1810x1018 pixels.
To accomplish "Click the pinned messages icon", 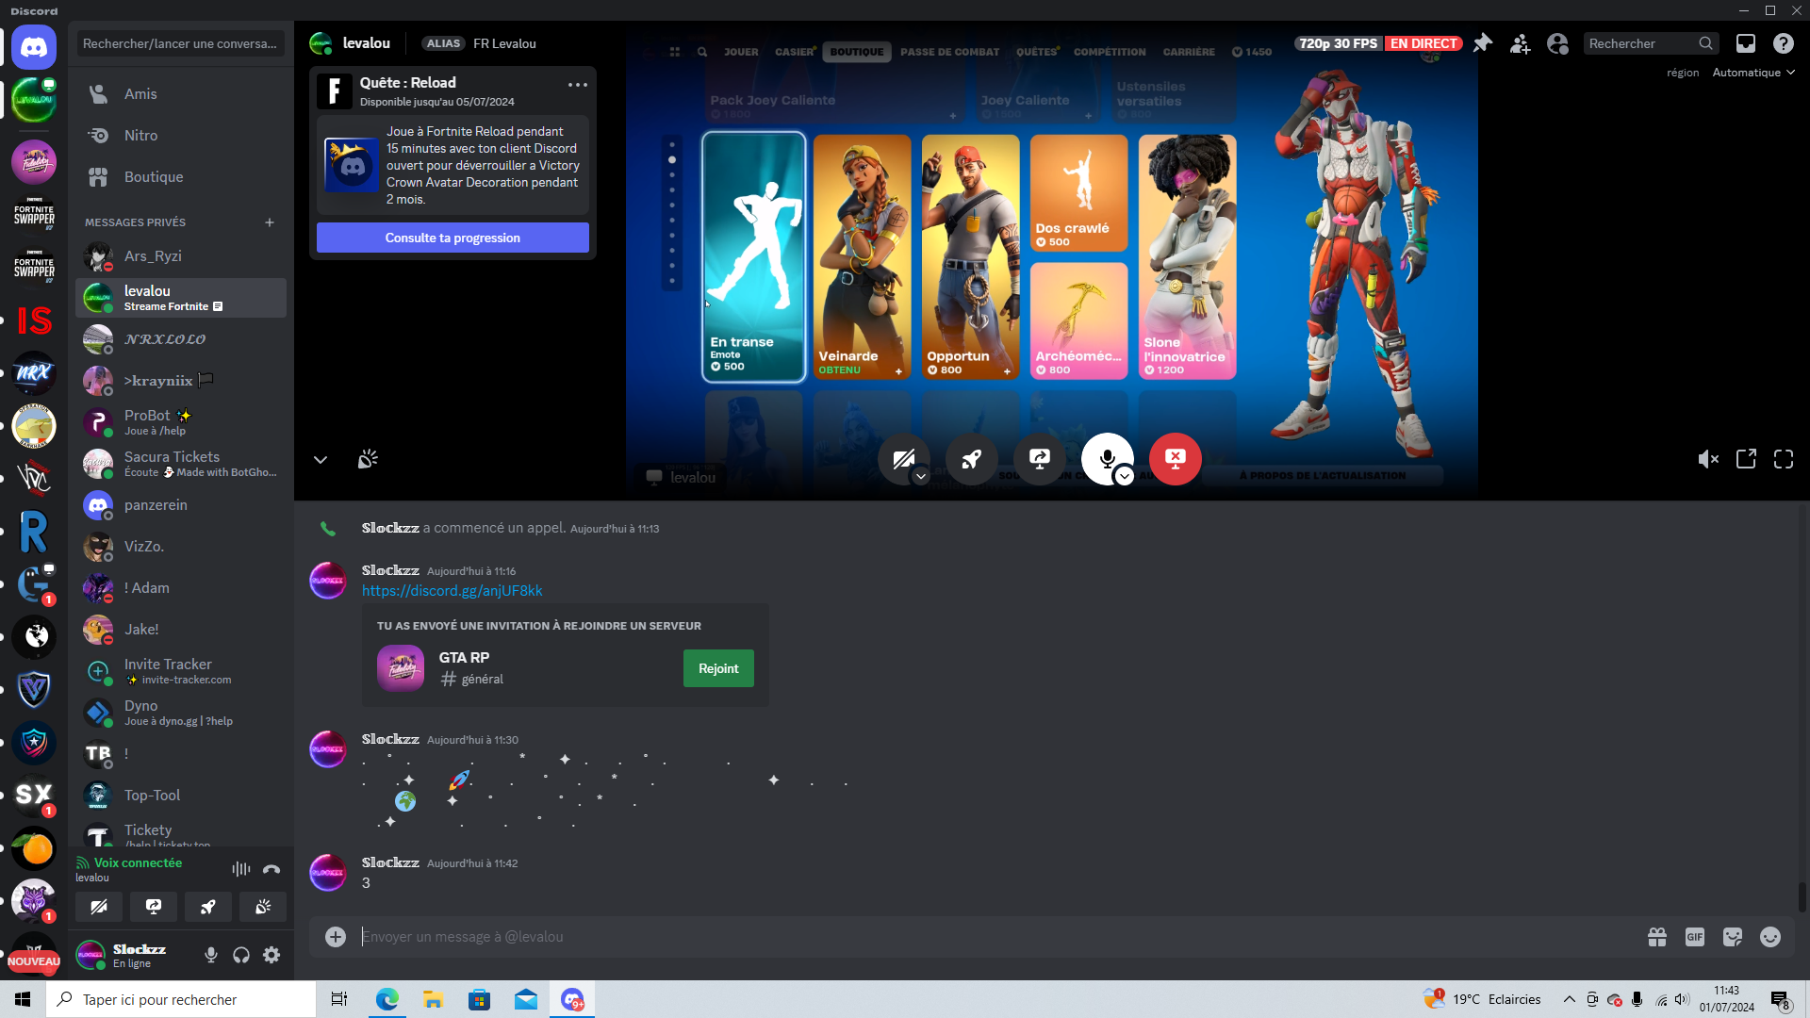I will click(x=1483, y=43).
